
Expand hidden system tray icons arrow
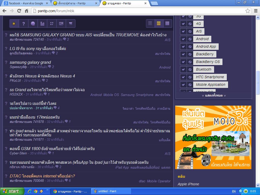pyautogui.click(x=241, y=191)
